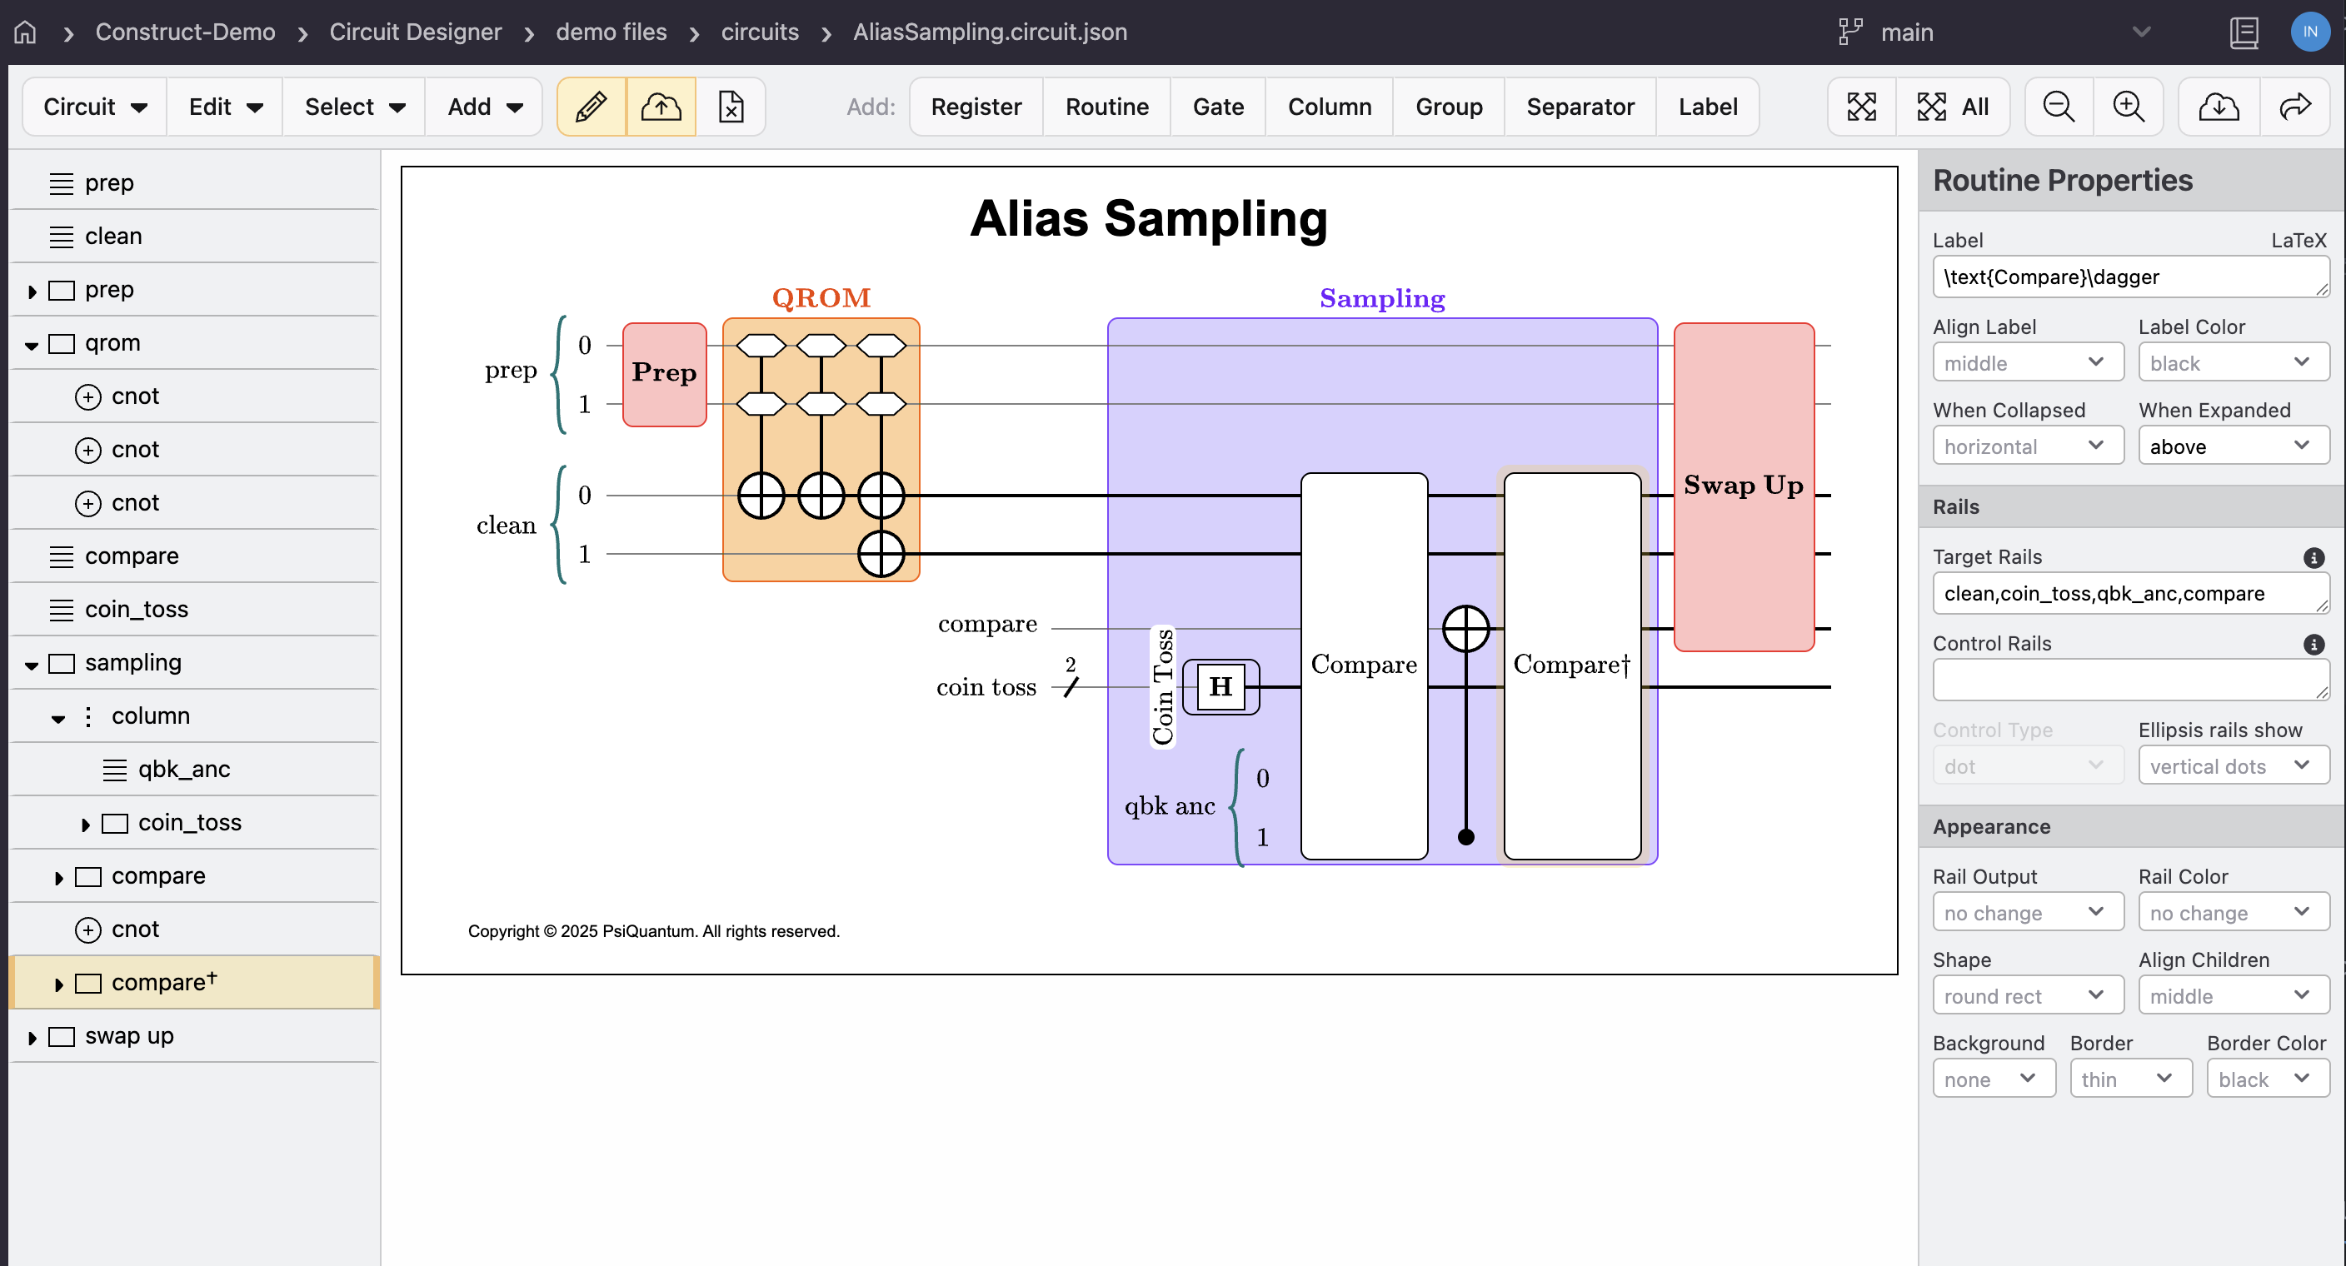Open the When Expanded dropdown

click(x=2233, y=446)
